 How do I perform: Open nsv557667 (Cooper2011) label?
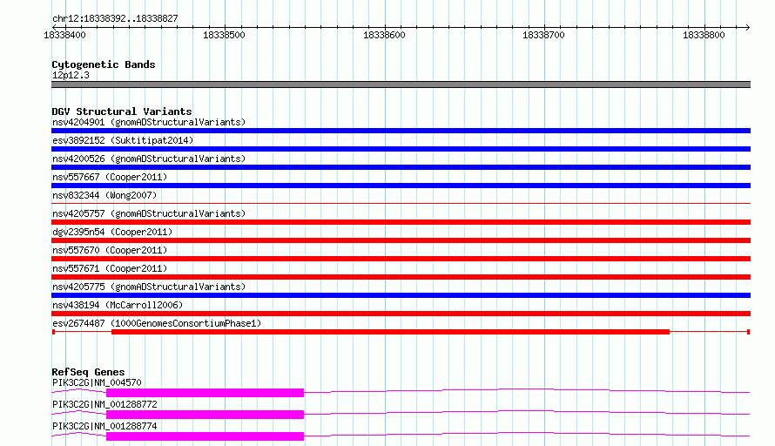[x=110, y=177]
